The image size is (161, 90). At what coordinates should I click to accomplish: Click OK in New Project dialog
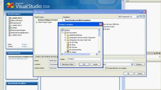(128, 73)
